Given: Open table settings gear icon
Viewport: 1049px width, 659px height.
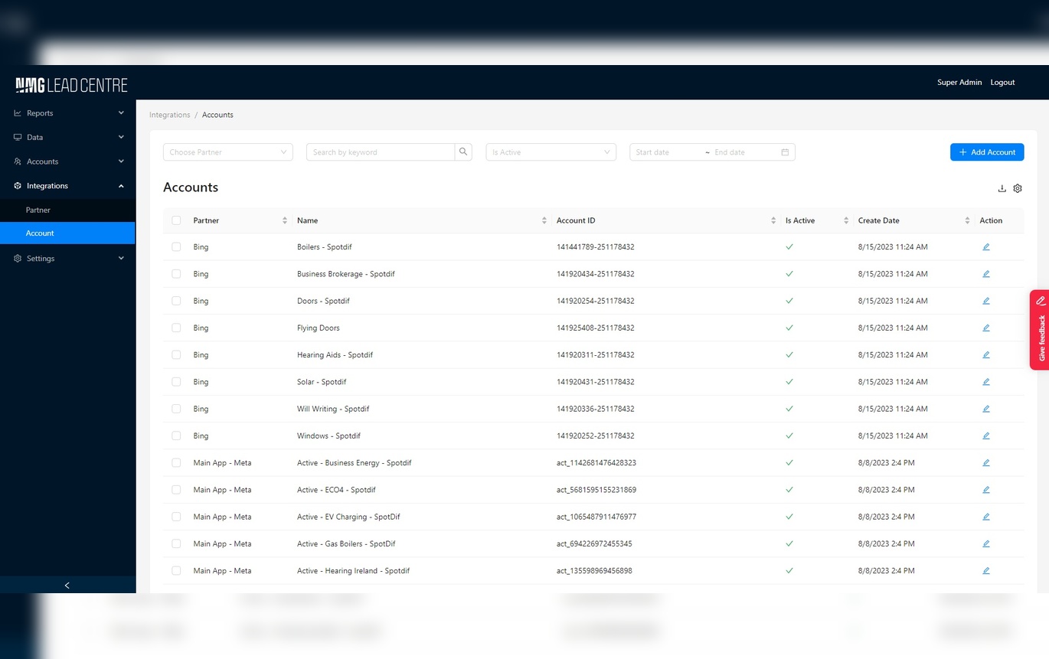Looking at the screenshot, I should tap(1018, 188).
